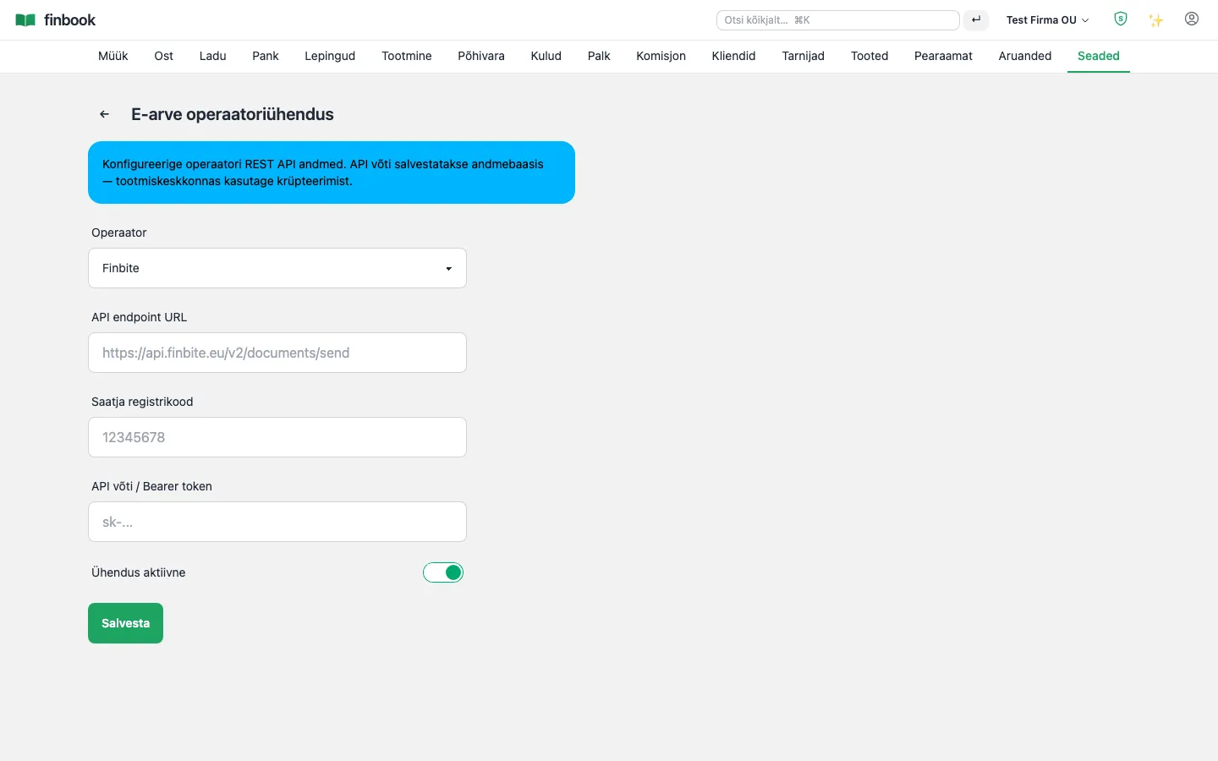Open the Ost menu
This screenshot has width=1218, height=761.
(x=164, y=56)
